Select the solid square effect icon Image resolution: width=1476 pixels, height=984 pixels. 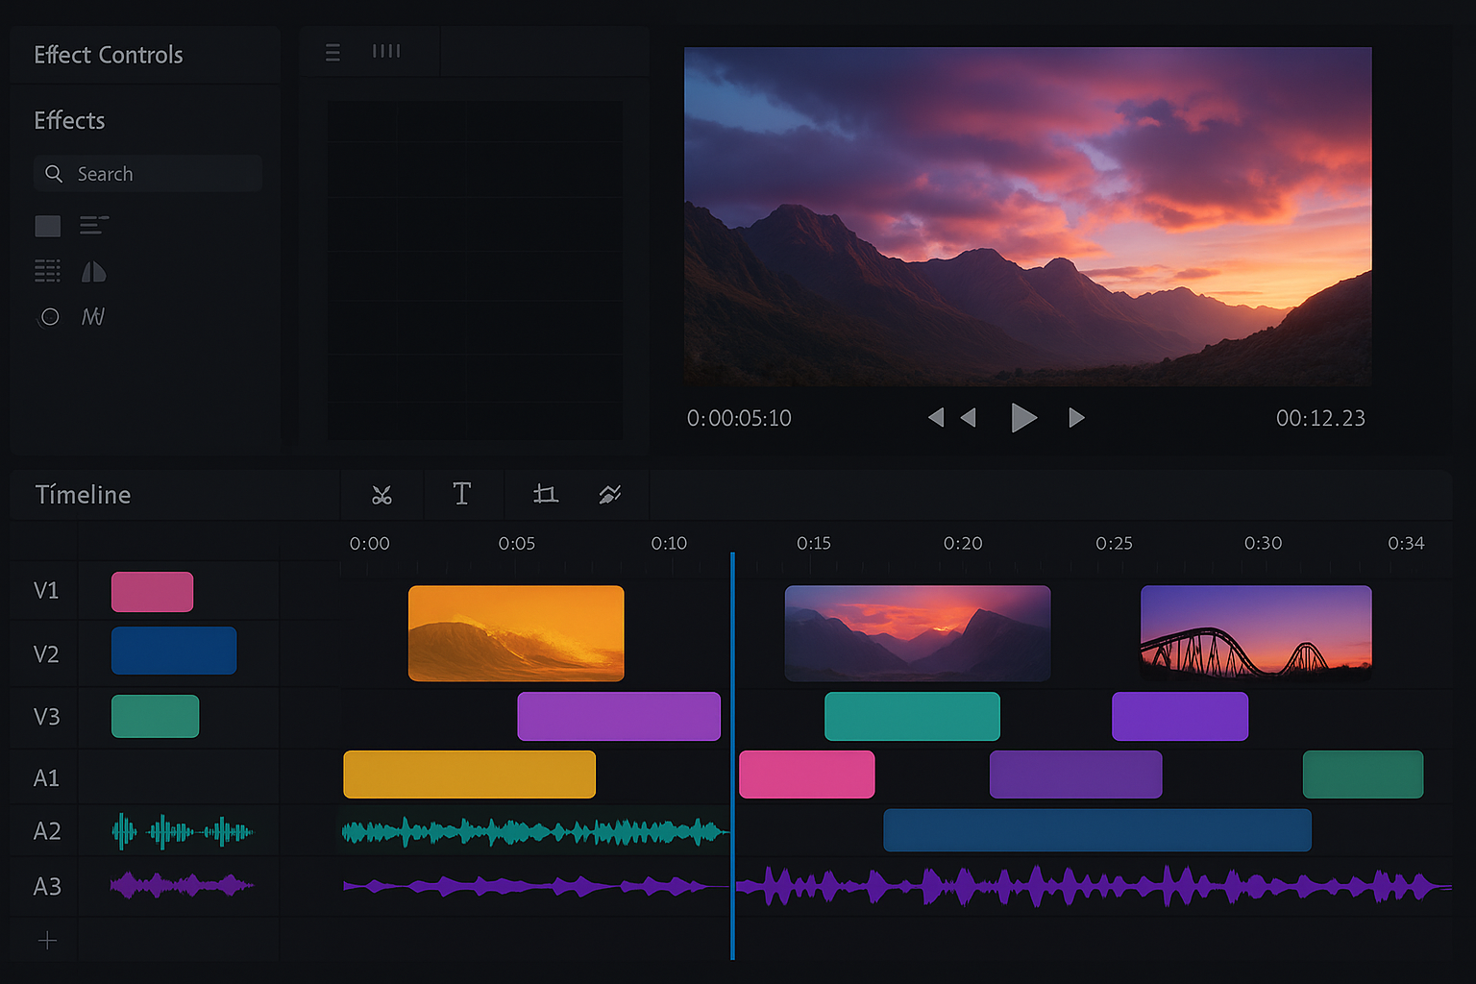pos(47,226)
